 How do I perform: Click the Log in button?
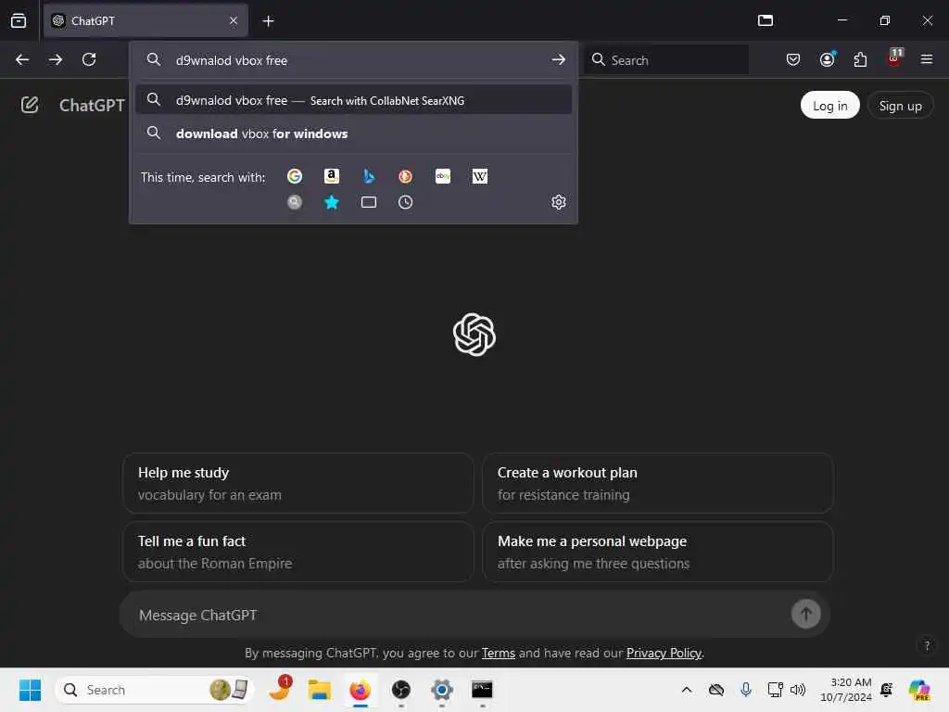829,106
